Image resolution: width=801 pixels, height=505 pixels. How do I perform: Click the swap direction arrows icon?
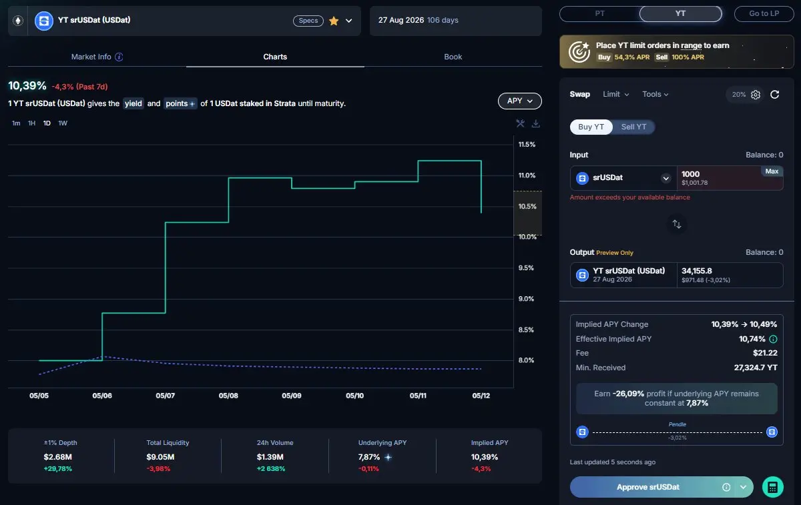pos(677,224)
